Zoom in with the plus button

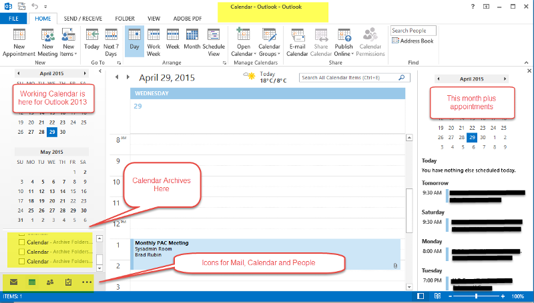point(503,296)
